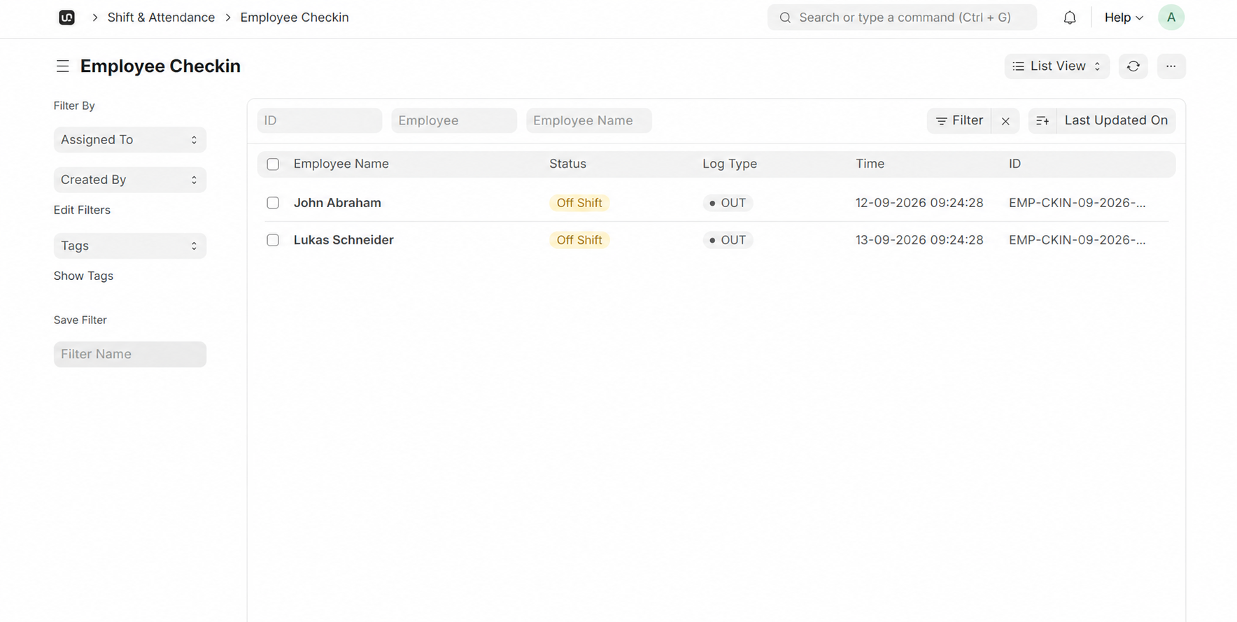Click OUT log type in Lukas Schneider row

[728, 240]
